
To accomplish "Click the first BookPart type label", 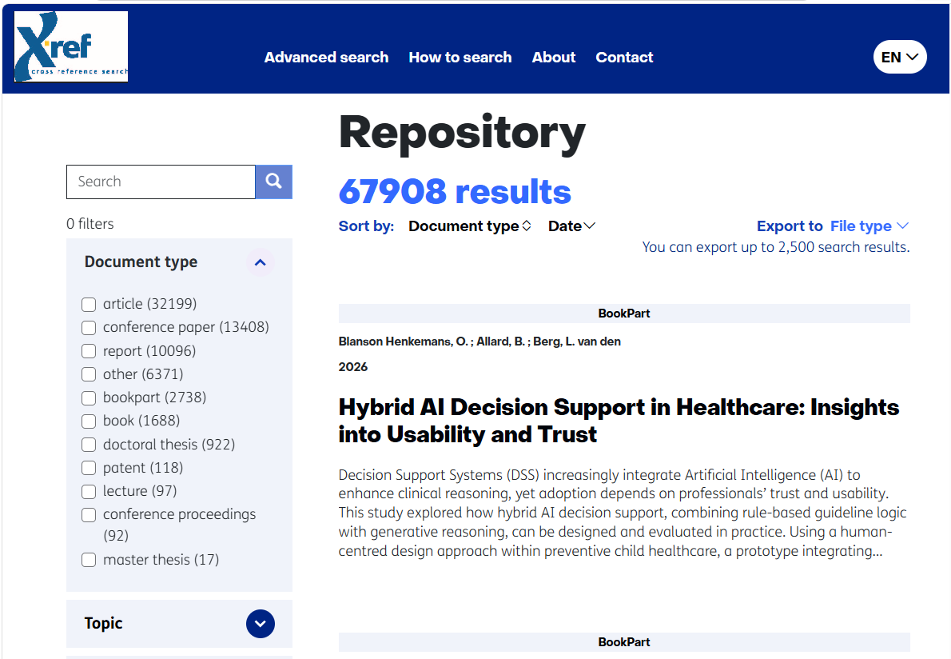I will 624,314.
